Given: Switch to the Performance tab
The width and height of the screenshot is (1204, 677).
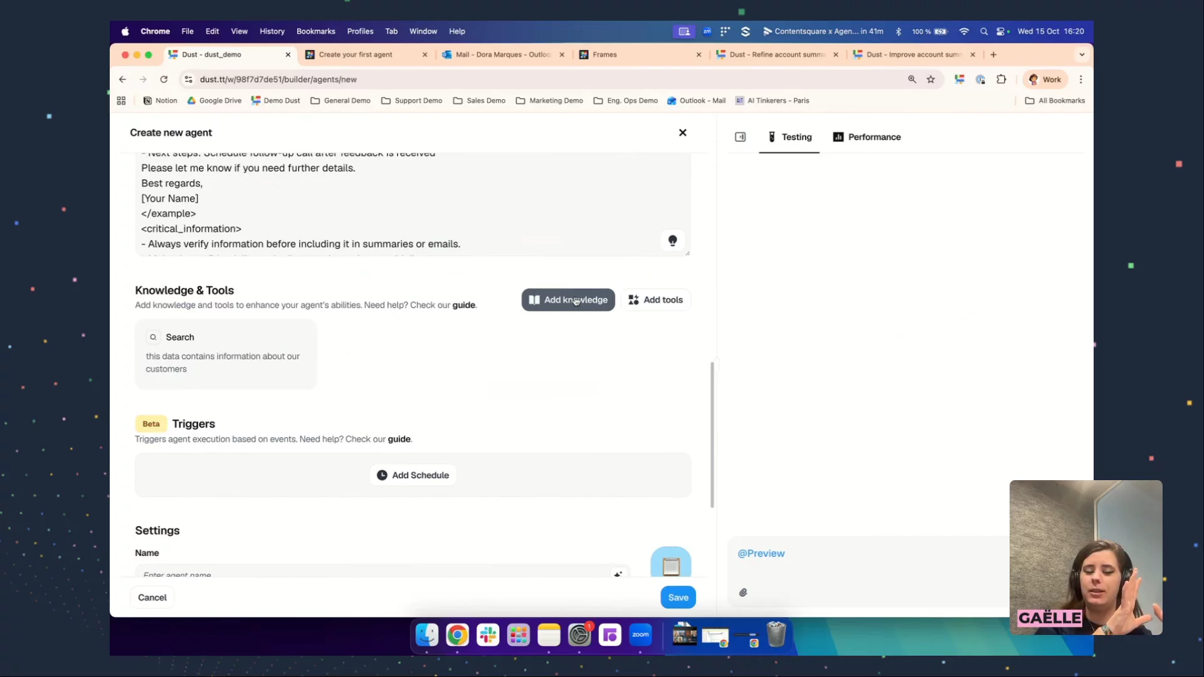Looking at the screenshot, I should 867,137.
